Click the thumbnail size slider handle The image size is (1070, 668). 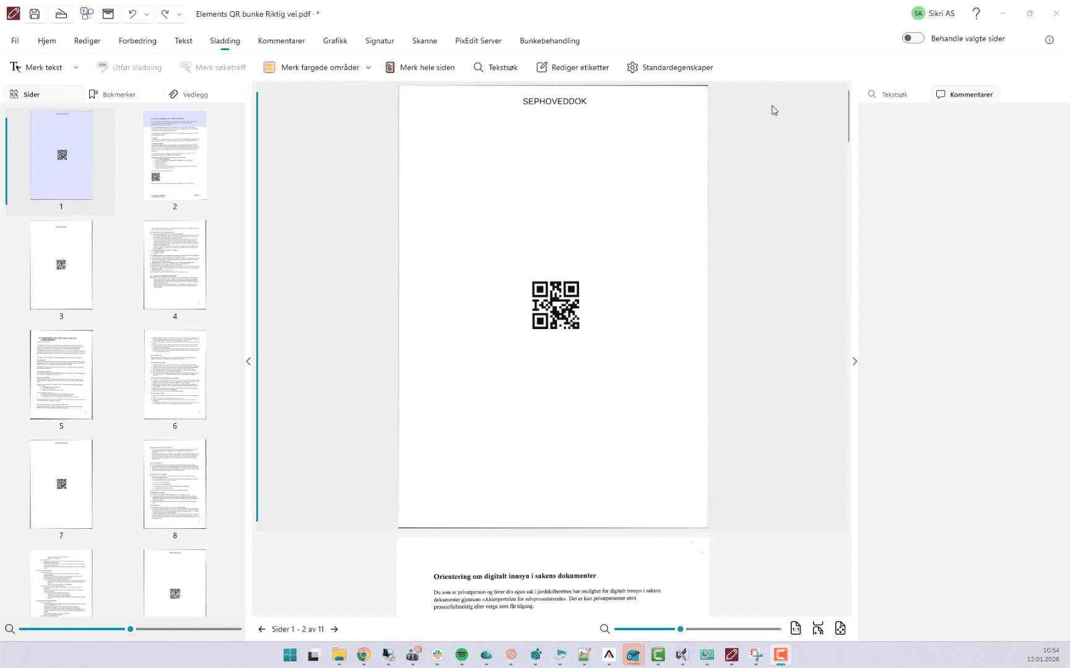(x=130, y=629)
